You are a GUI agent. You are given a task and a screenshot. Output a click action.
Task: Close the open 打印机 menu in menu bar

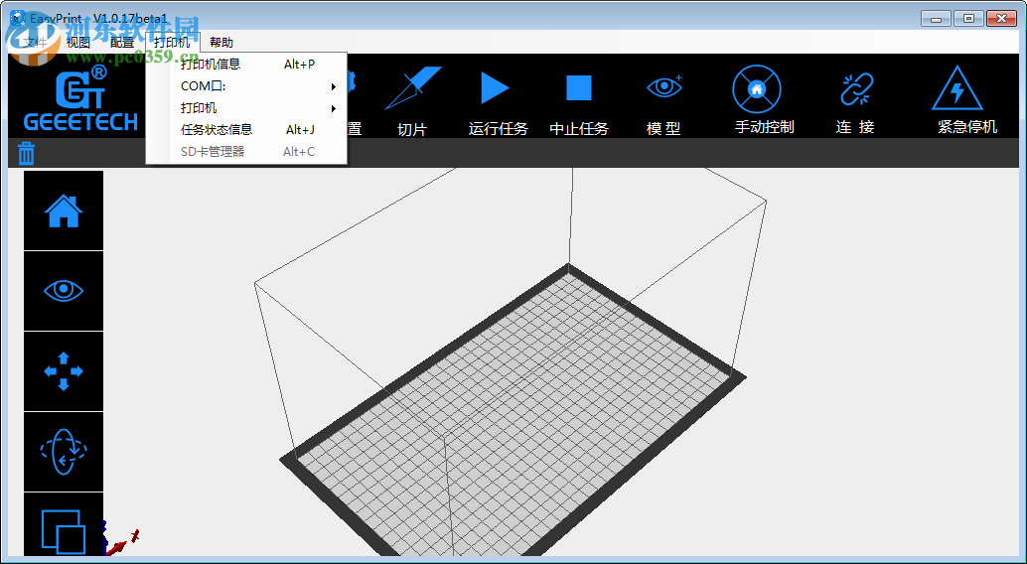tap(172, 43)
